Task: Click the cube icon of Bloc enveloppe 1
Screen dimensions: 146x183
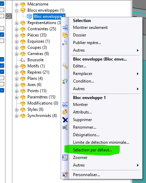Action: tap(29, 17)
